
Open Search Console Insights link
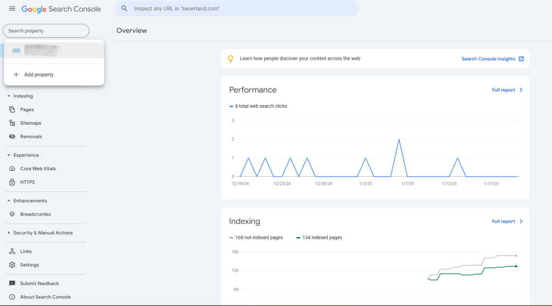pos(492,59)
